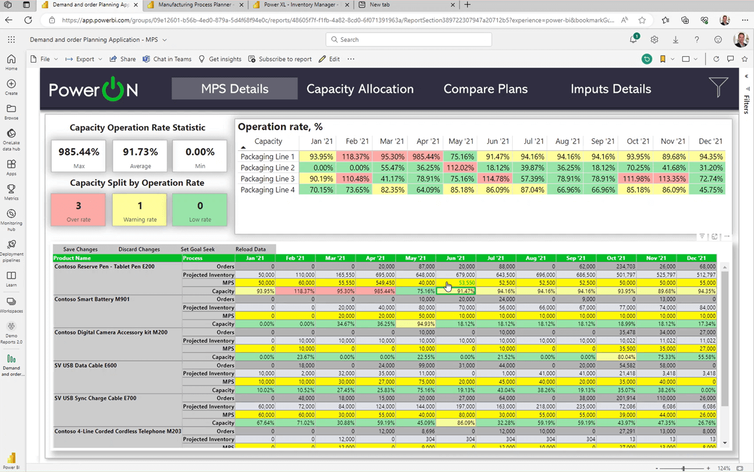The width and height of the screenshot is (754, 472).
Task: Click Reload Data button
Action: 251,249
